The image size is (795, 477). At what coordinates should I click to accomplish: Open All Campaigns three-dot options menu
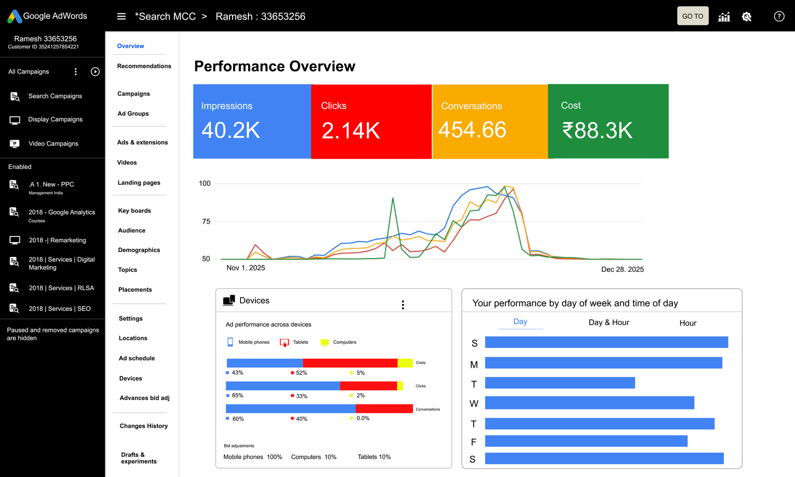76,72
